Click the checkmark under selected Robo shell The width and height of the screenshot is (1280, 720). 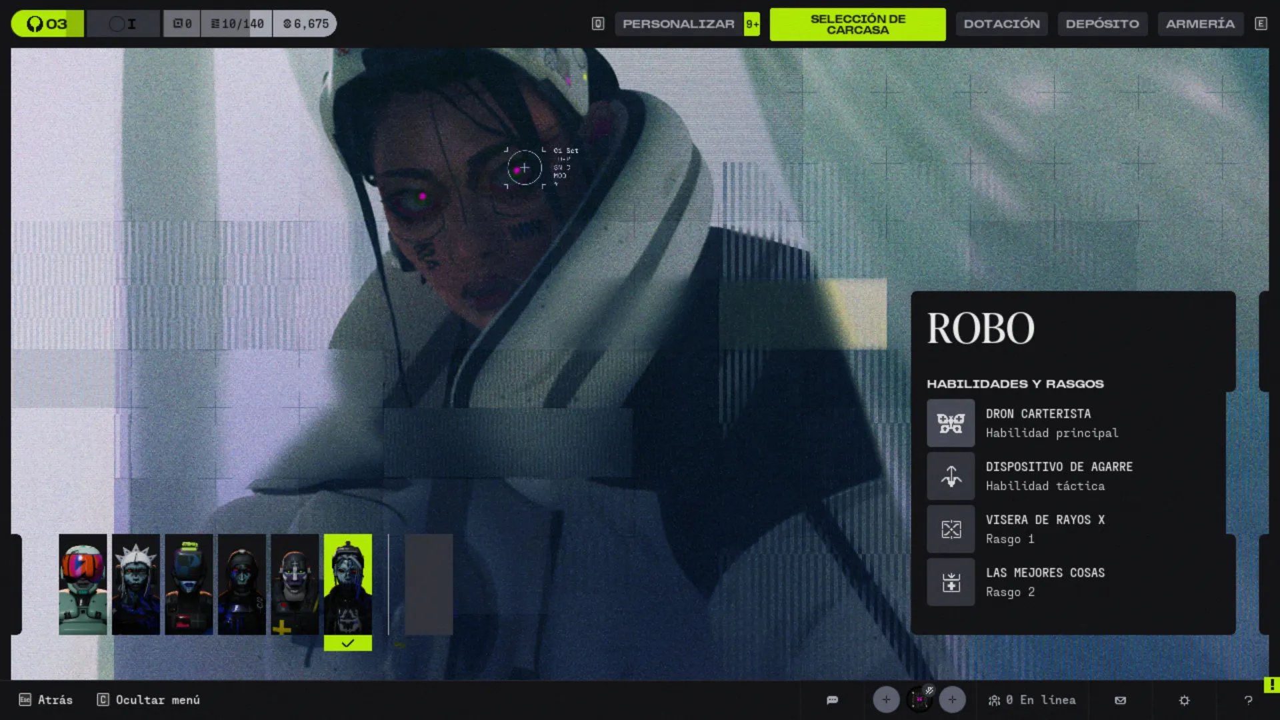348,643
